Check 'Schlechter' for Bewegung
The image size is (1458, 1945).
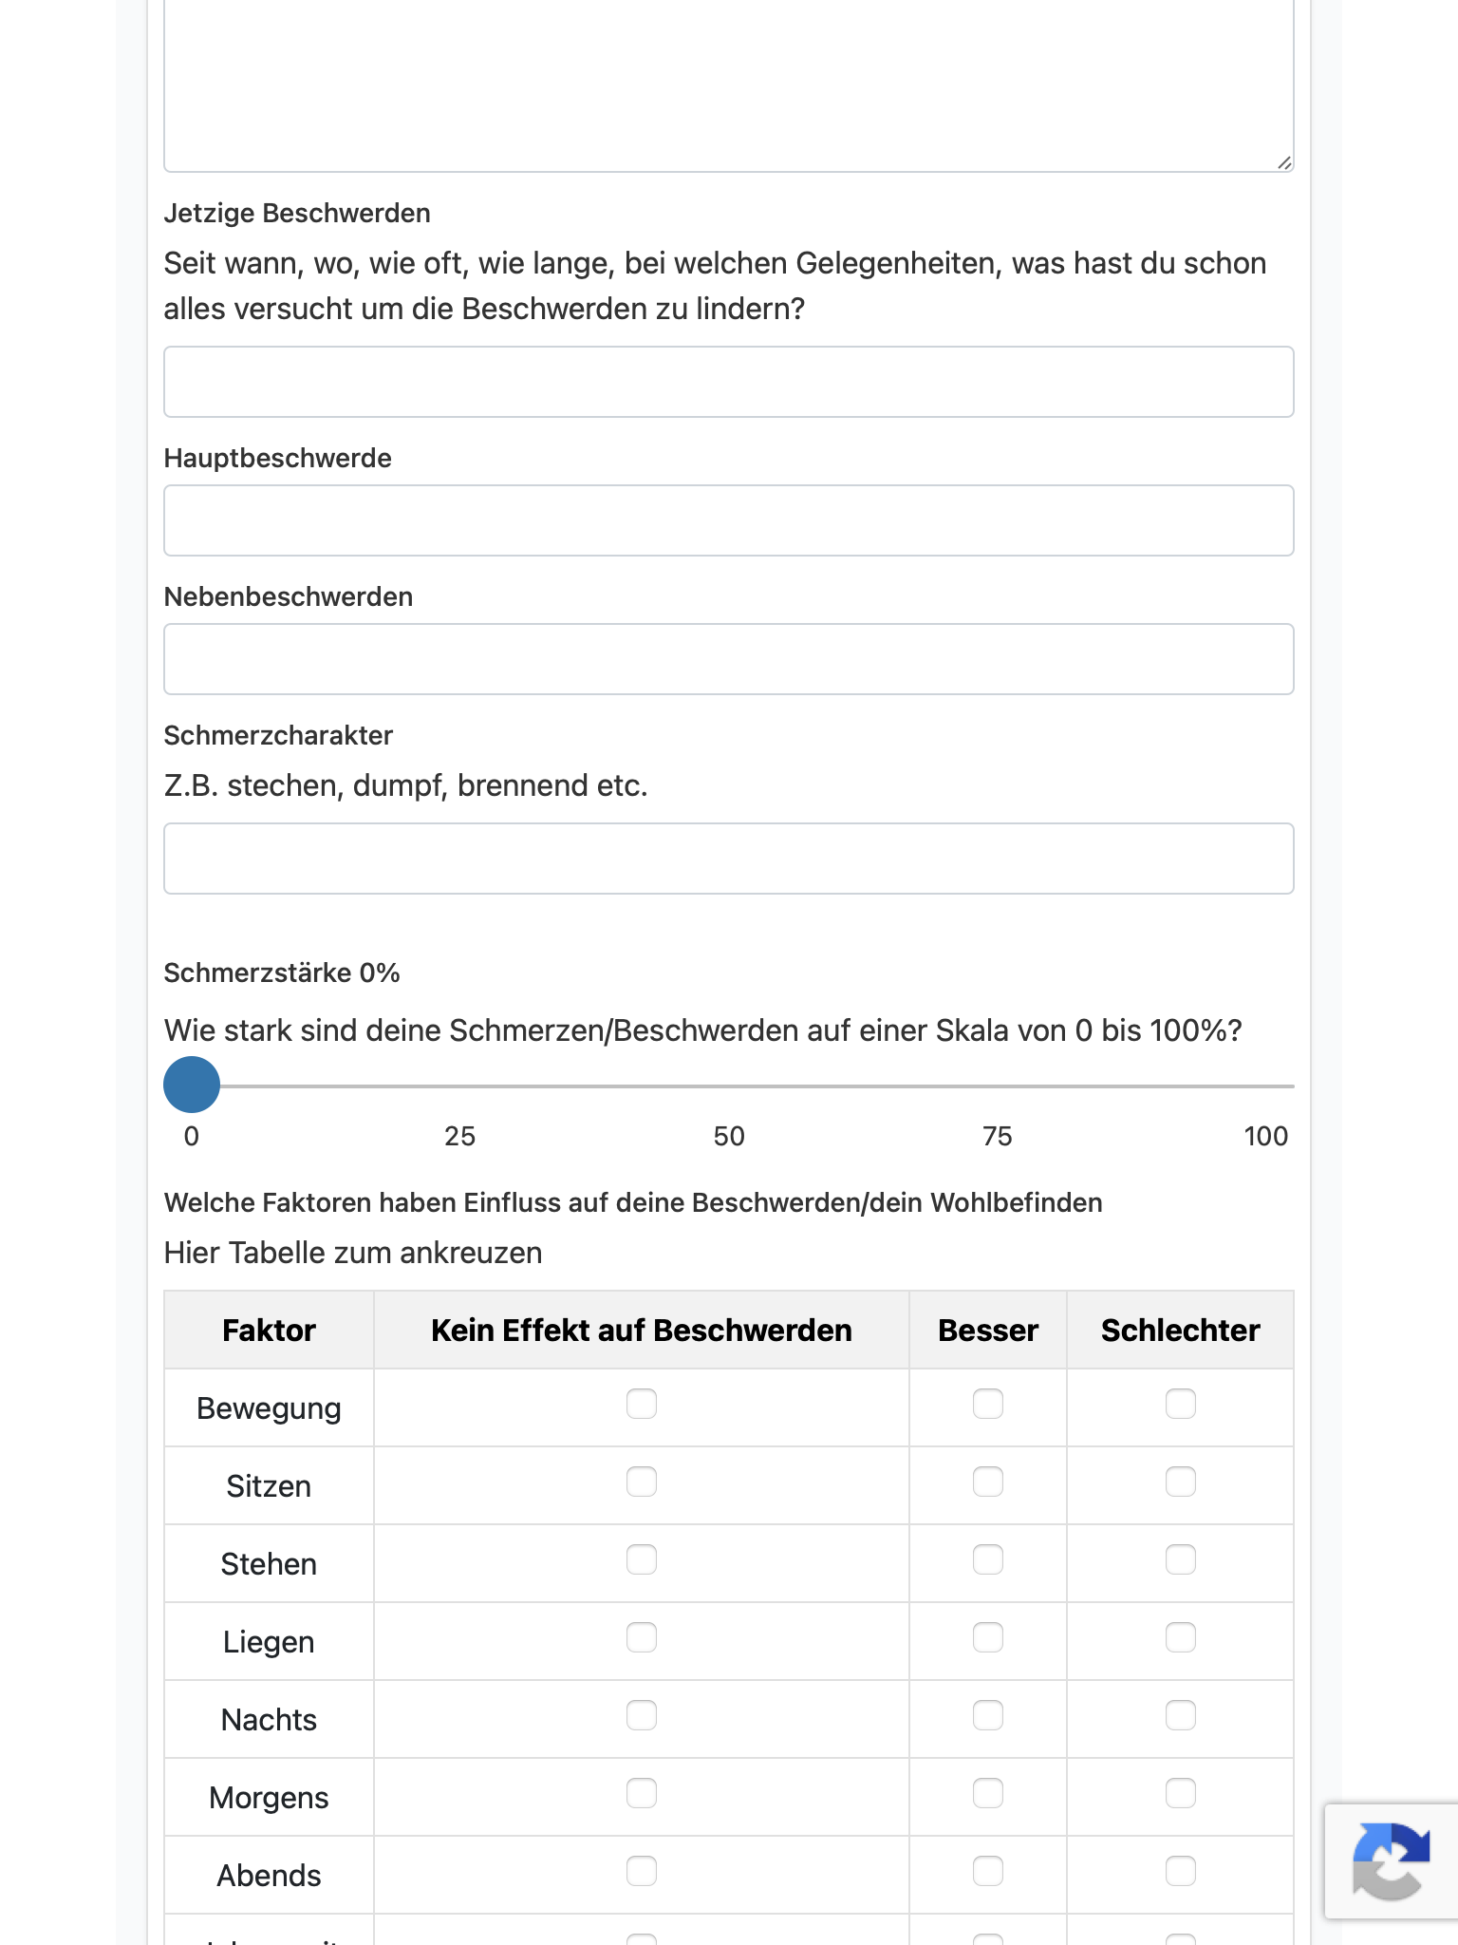point(1181,1404)
